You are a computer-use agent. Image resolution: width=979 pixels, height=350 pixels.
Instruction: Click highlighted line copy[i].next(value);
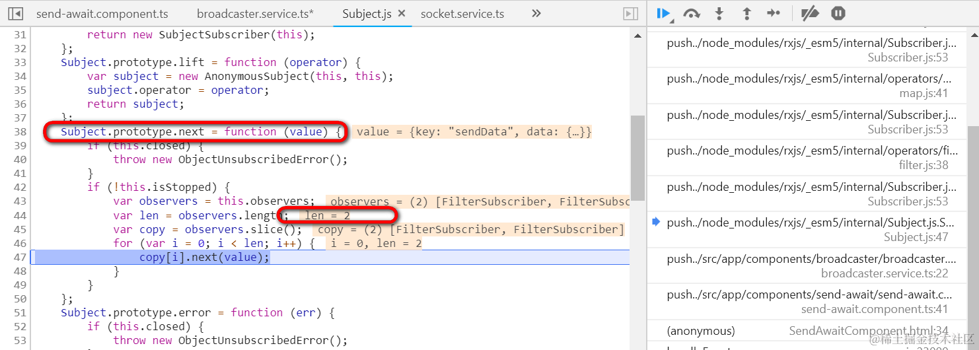pos(205,257)
